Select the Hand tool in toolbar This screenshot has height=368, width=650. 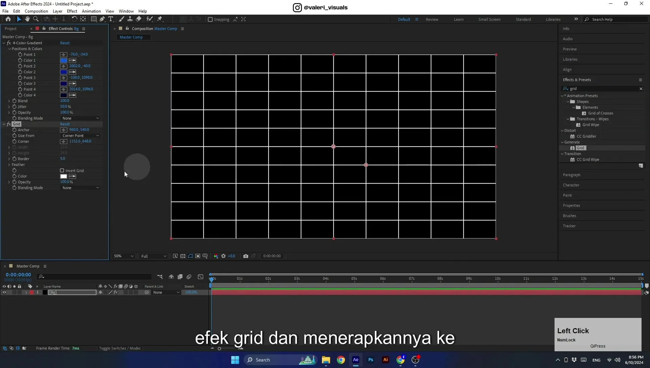tap(27, 19)
